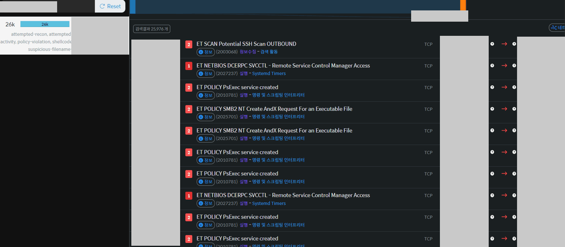Click the wide dark blue histogram bar
Image resolution: width=565 pixels, height=247 pixels.
pyautogui.click(x=298, y=6)
